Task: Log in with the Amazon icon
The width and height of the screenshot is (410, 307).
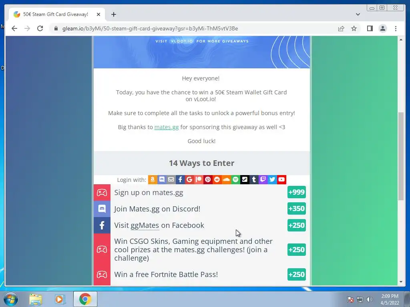Action: (x=153, y=179)
